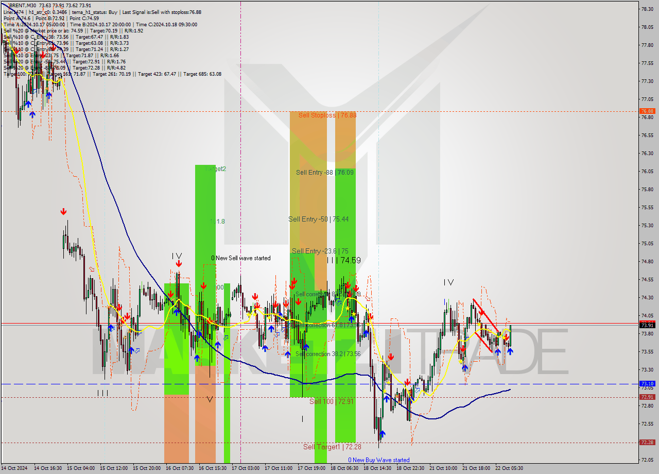Image resolution: width=659 pixels, height=474 pixels.
Task: Click the 'Sell Entry -23.6 | 75' label
Action: (x=320, y=251)
